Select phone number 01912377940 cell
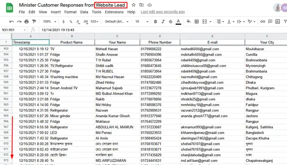 pos(160,116)
